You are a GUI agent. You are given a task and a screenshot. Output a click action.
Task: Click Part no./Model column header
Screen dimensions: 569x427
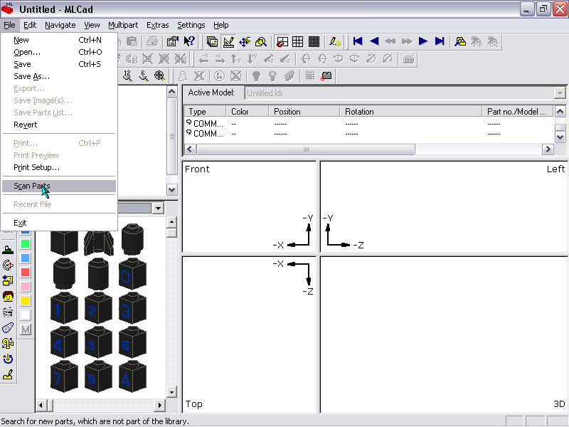click(x=518, y=112)
